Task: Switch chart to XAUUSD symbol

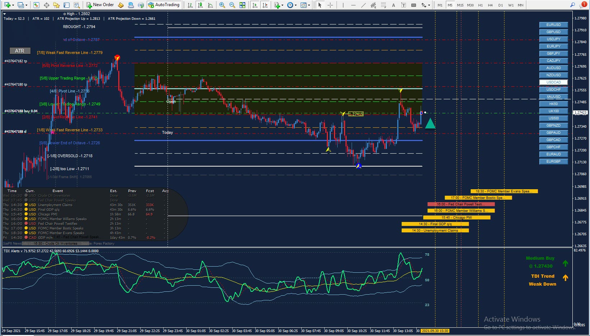Action: [553, 97]
